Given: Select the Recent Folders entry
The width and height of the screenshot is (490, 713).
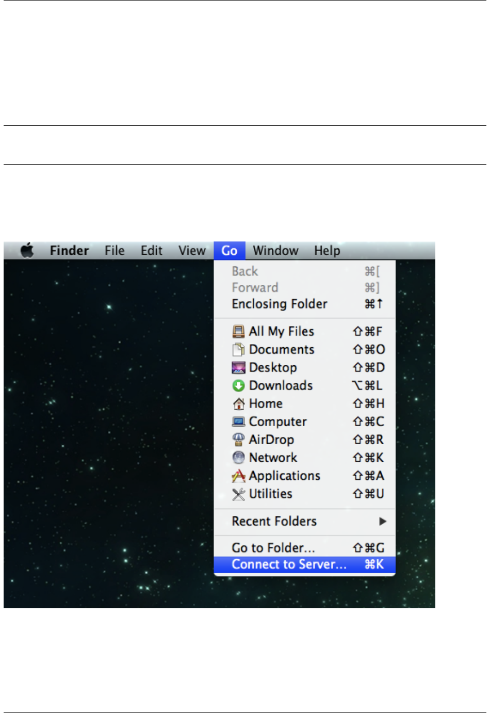Looking at the screenshot, I should (x=305, y=521).
